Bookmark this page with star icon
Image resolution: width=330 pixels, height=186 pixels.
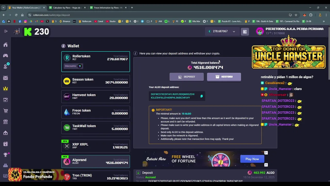click(x=296, y=15)
